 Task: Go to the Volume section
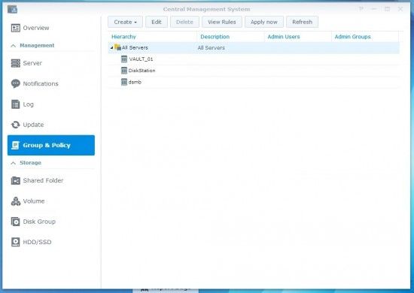[x=51, y=201]
